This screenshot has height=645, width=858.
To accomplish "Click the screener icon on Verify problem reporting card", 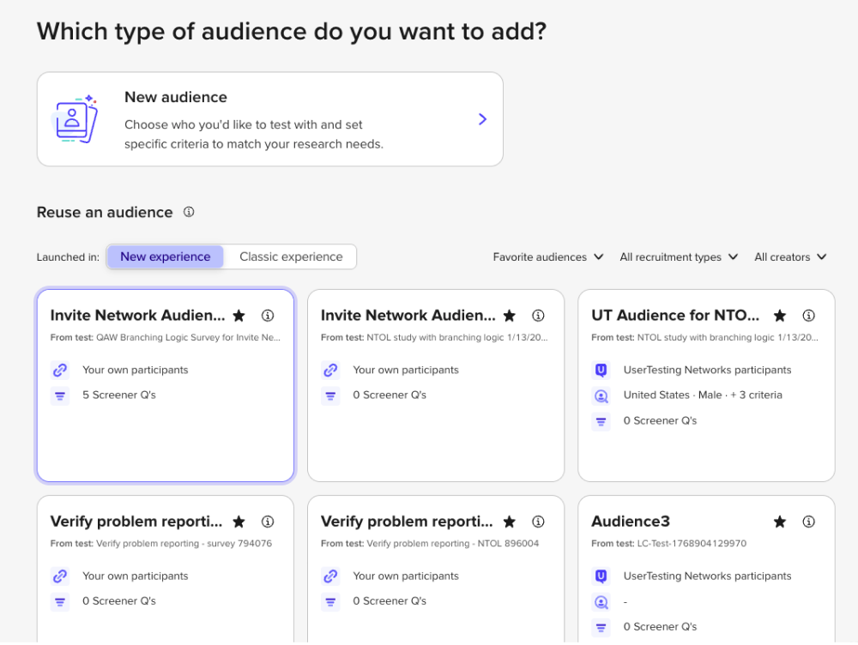I will point(59,601).
